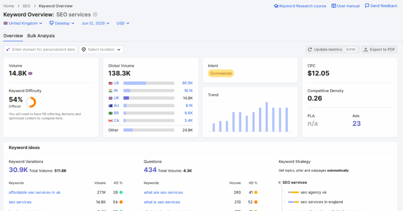Open the User manual link
The width and height of the screenshot is (403, 211).
346,6
